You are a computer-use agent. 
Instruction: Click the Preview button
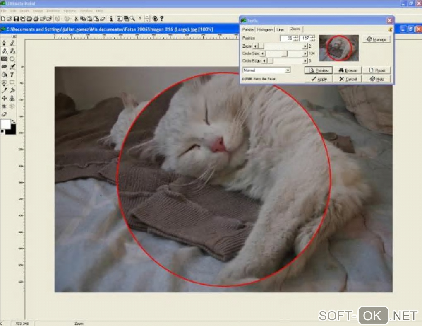(x=319, y=70)
